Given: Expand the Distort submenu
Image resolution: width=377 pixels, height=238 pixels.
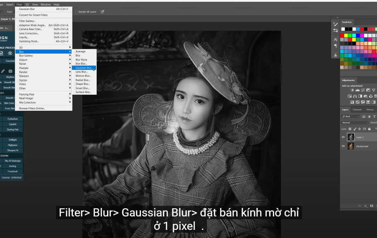Looking at the screenshot, I should coord(44,60).
